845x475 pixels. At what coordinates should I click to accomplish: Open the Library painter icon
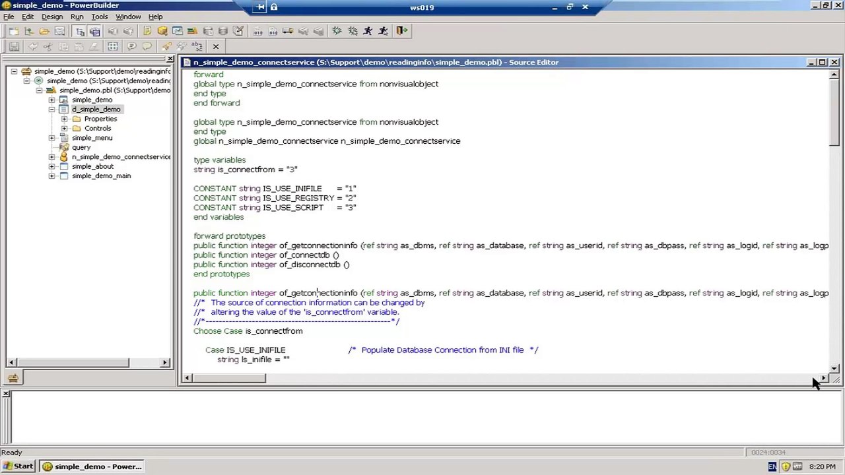(x=192, y=31)
